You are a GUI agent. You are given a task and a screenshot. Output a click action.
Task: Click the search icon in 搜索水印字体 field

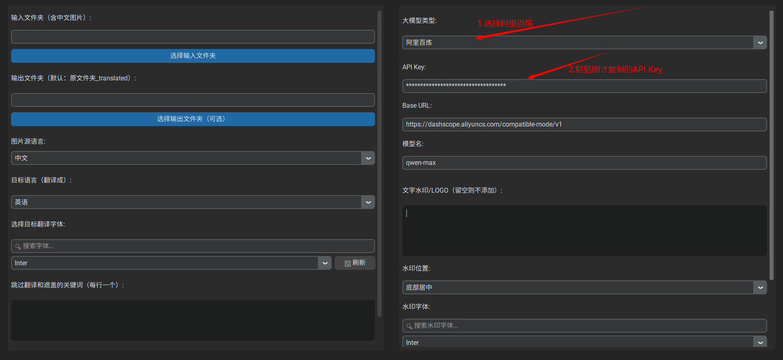tap(409, 326)
